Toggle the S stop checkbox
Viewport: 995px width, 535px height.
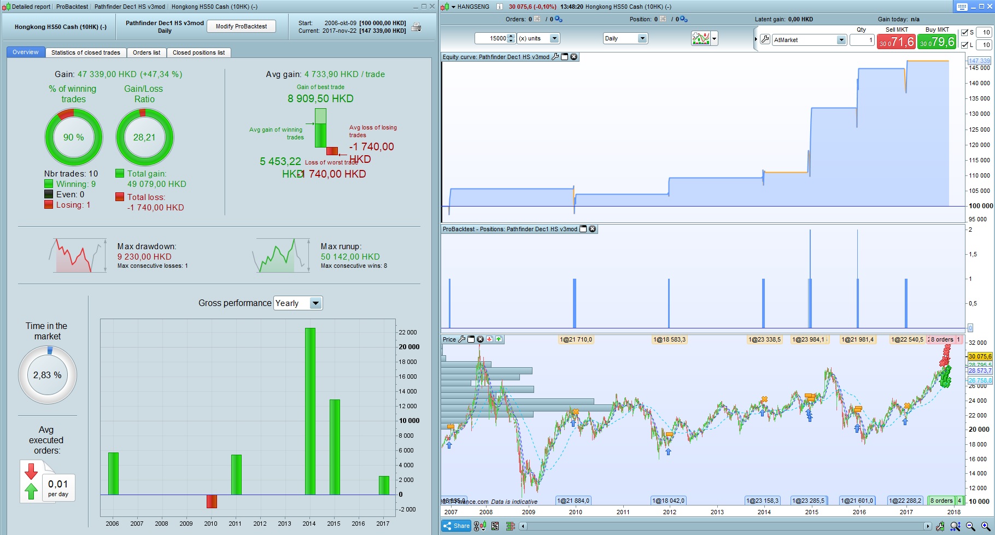964,32
